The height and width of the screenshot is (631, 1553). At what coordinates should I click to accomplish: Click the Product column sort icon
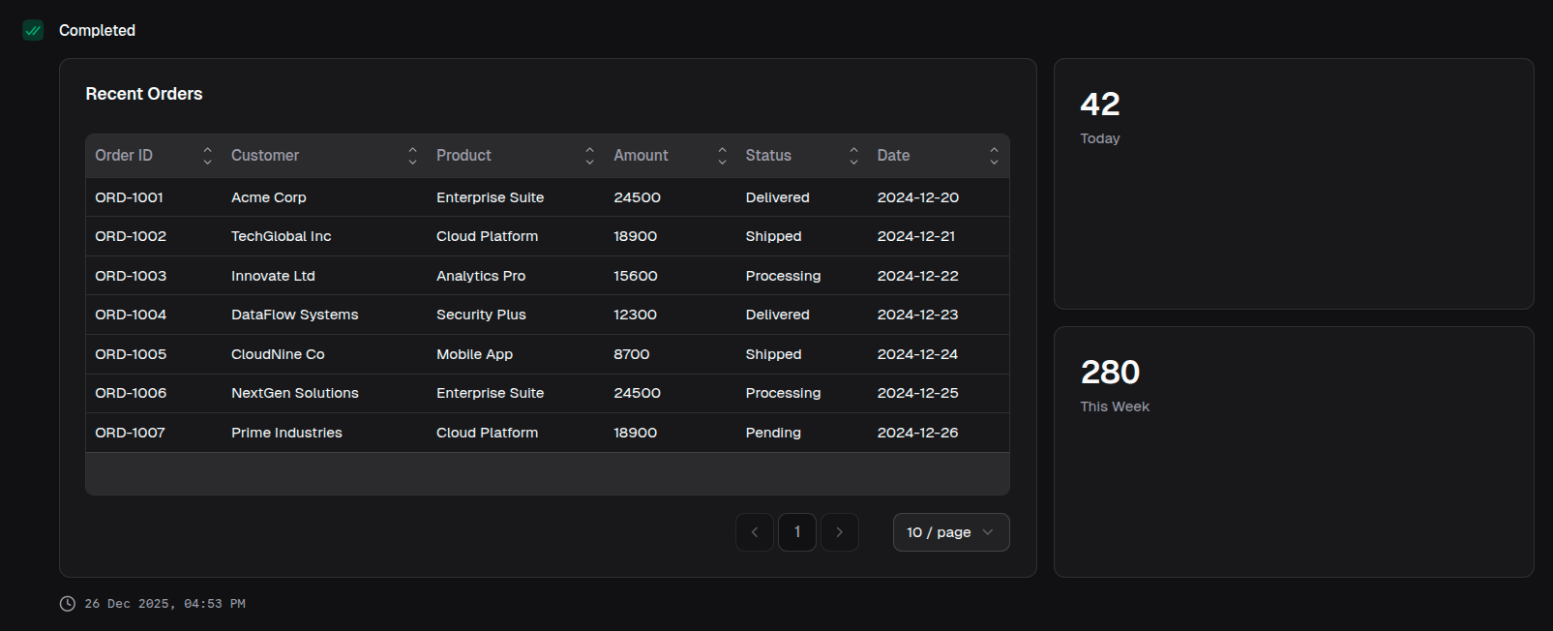(589, 156)
